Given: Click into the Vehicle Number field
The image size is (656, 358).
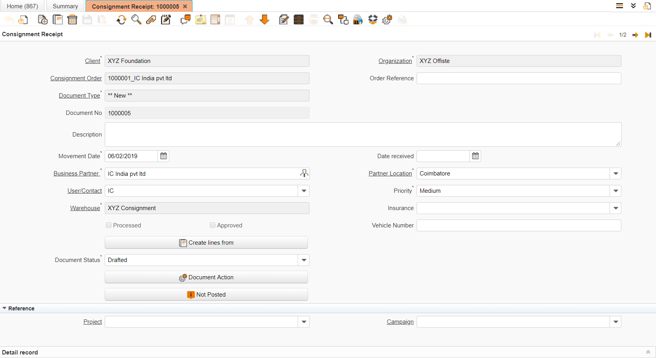Looking at the screenshot, I should click(519, 225).
